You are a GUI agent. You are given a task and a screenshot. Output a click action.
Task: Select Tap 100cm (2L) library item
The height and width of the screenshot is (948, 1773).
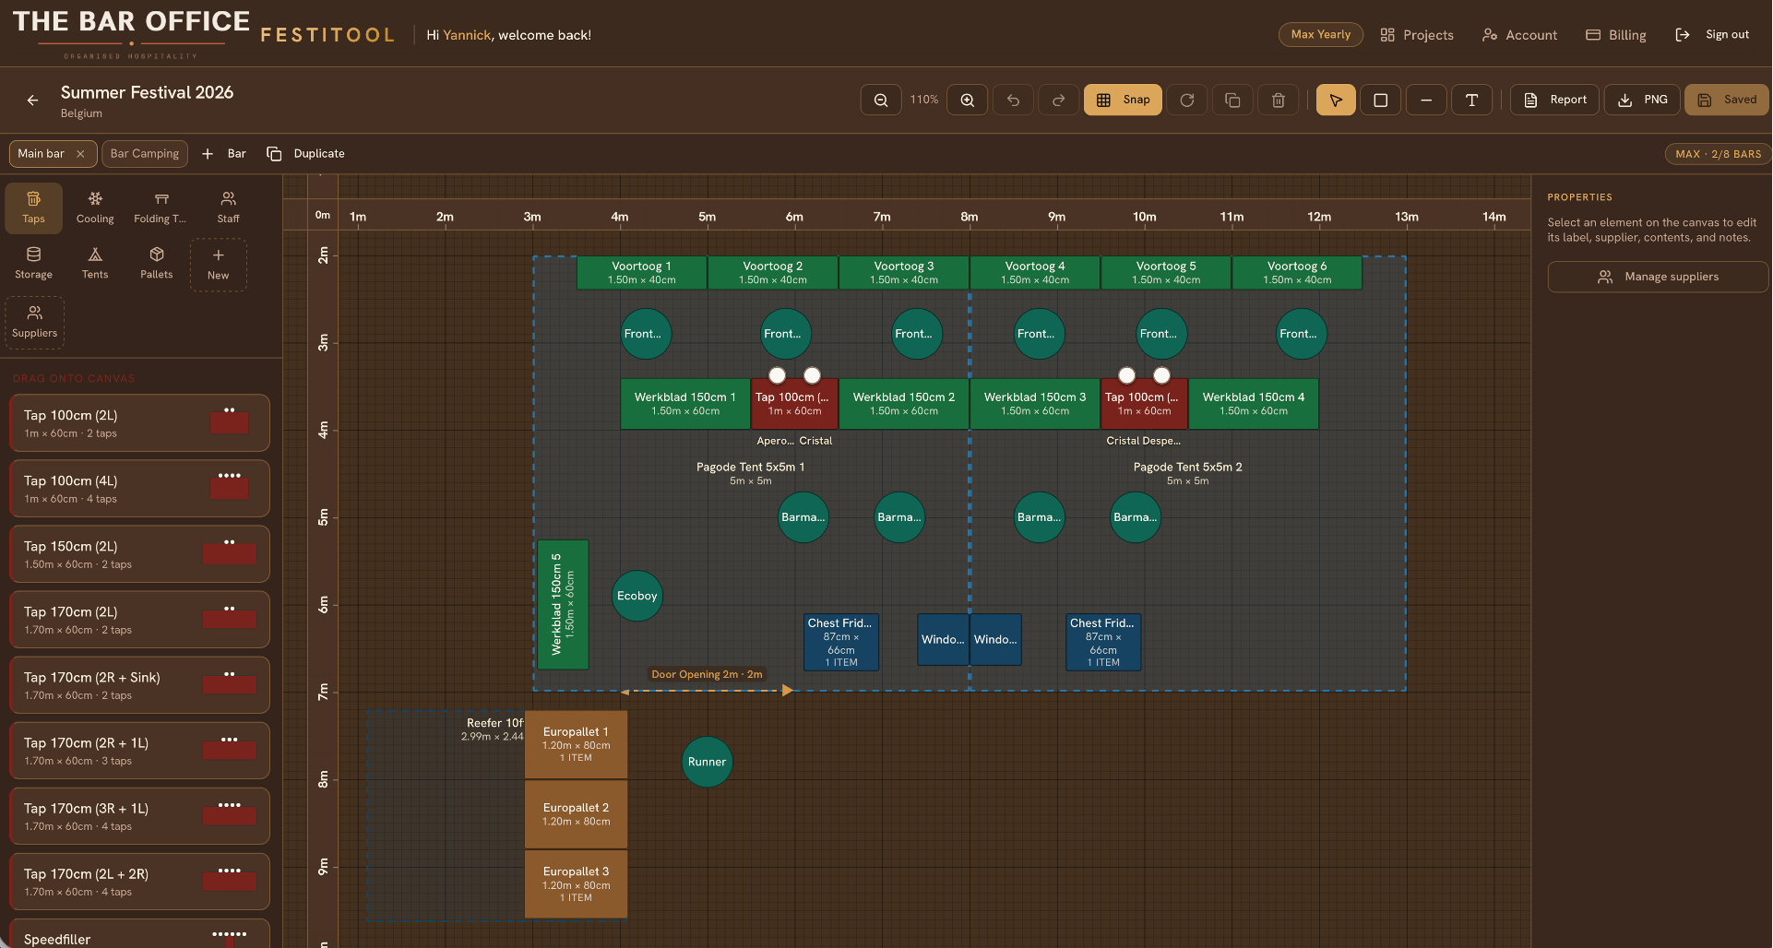139,423
